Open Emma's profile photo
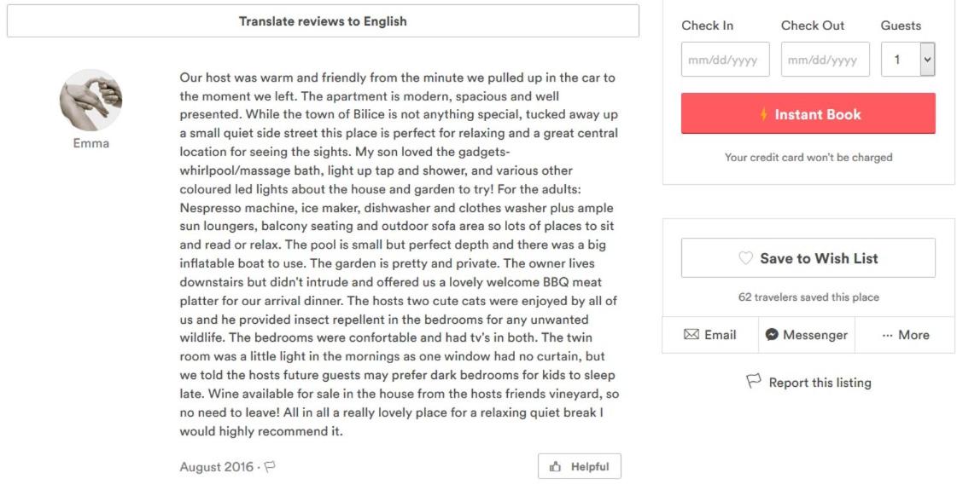This screenshot has height=490, width=957. point(91,100)
